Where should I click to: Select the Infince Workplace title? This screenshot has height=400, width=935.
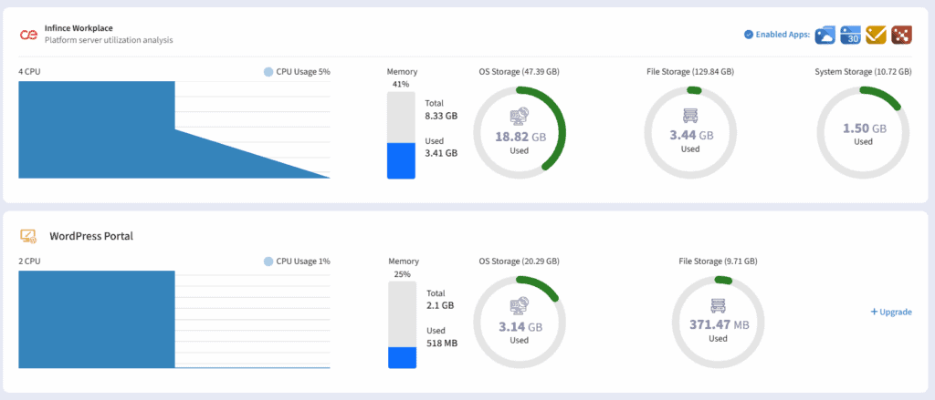pyautogui.click(x=79, y=28)
